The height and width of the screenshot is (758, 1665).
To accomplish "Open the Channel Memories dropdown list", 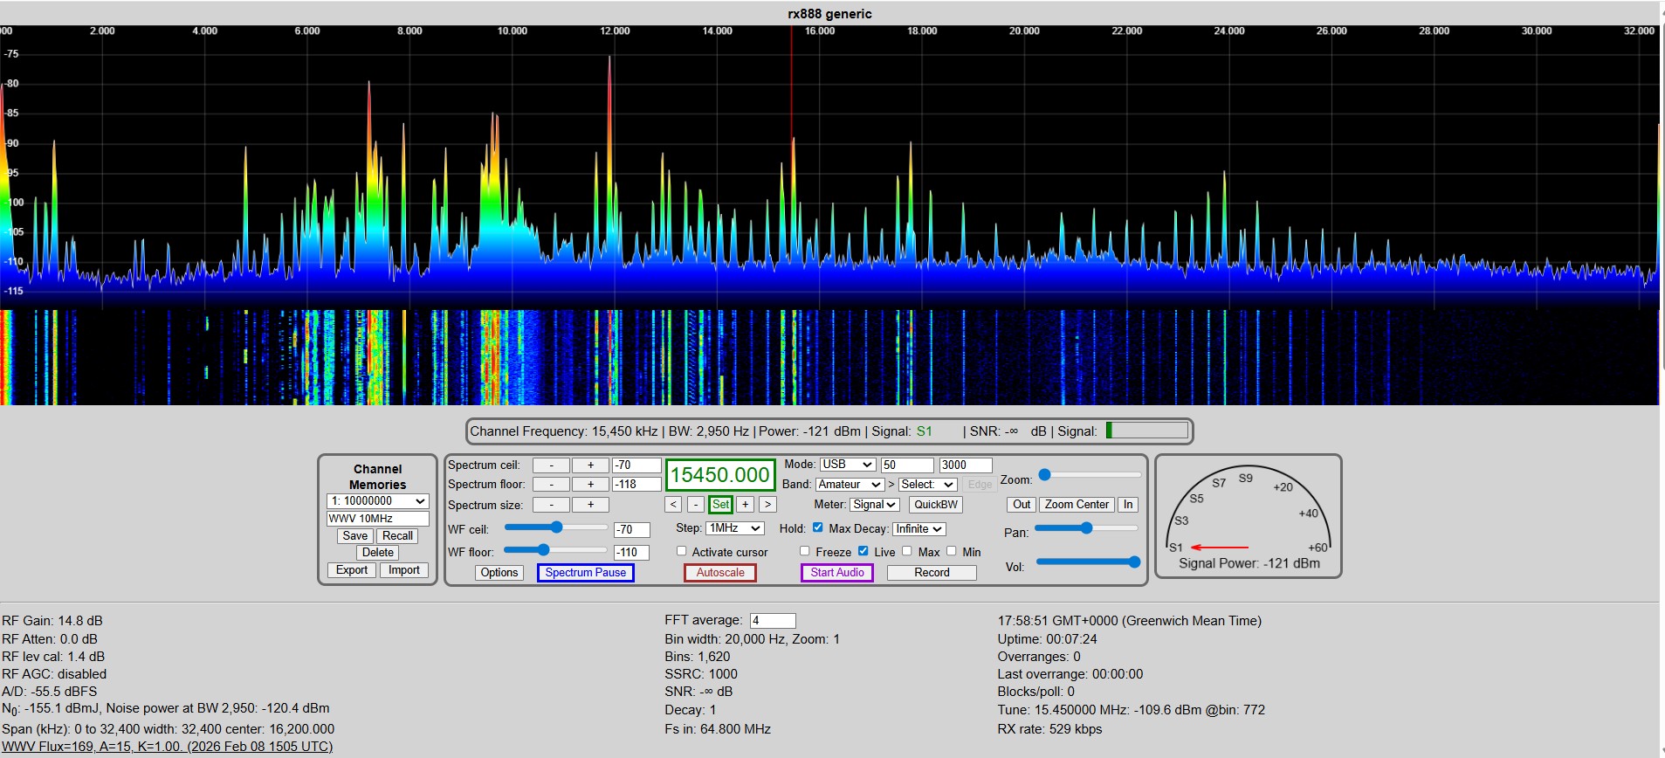I will pyautogui.click(x=377, y=501).
